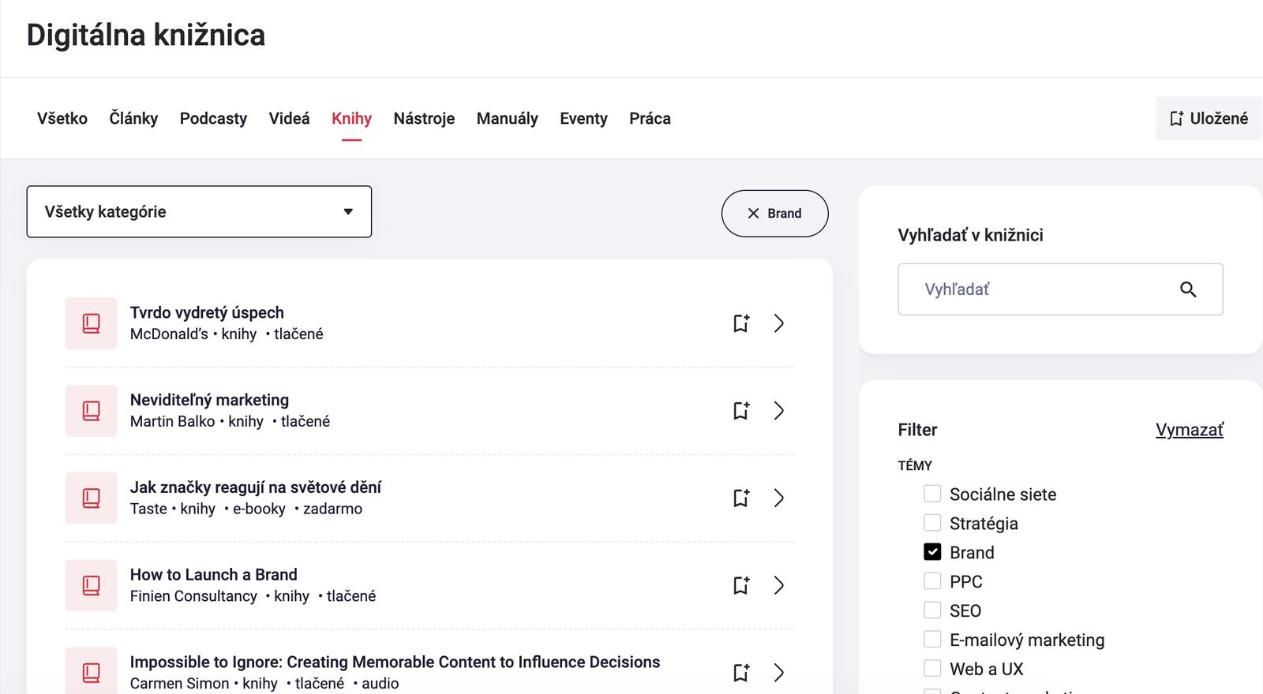Save the Impossible to Ignore book
Viewport: 1263px width, 694px height.
[741, 673]
